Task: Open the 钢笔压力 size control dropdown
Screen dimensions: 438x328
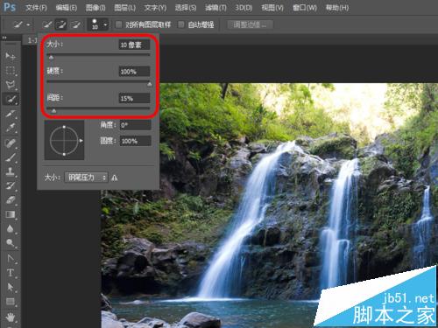Action: click(x=86, y=178)
